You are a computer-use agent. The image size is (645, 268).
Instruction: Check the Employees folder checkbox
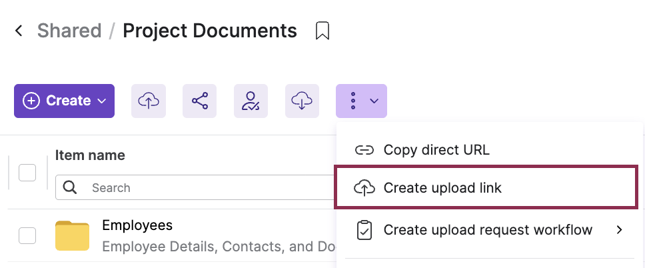(27, 235)
